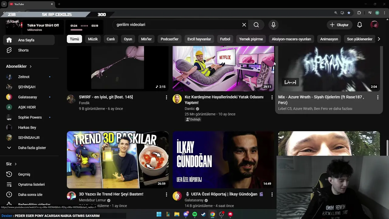This screenshot has width=389, height=219.
Task: Open Ana Sayfa home in sidebar
Action: coord(29,40)
